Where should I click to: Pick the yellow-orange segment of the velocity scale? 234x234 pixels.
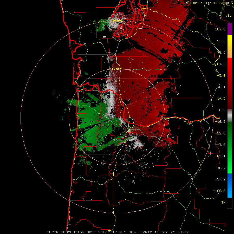[230, 46]
